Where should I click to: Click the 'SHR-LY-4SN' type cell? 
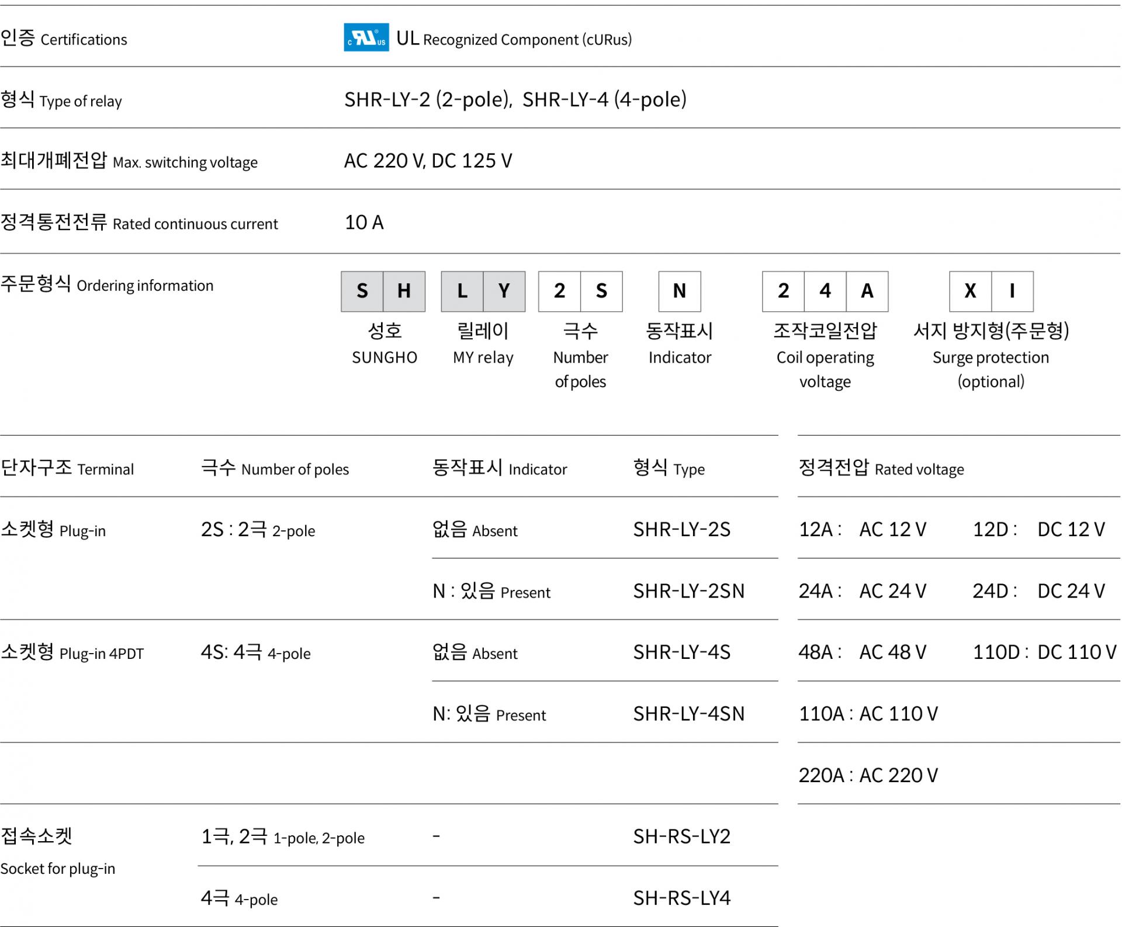(689, 714)
